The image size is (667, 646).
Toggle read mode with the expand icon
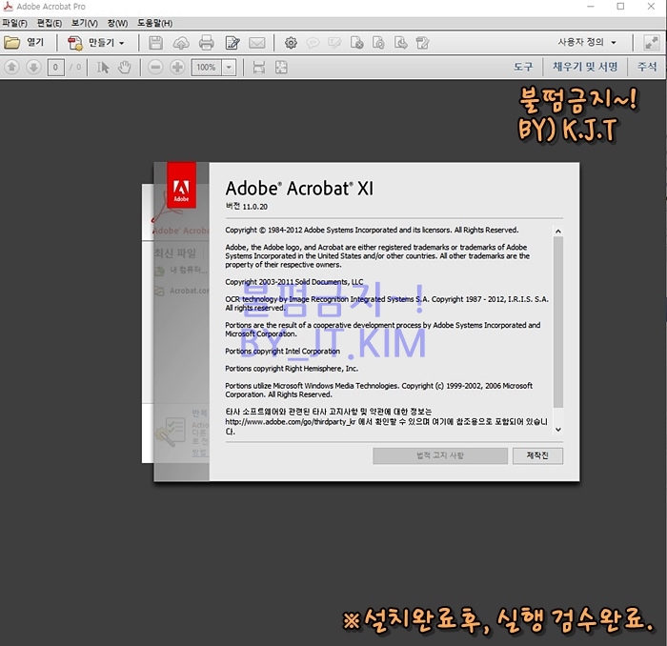pos(652,43)
